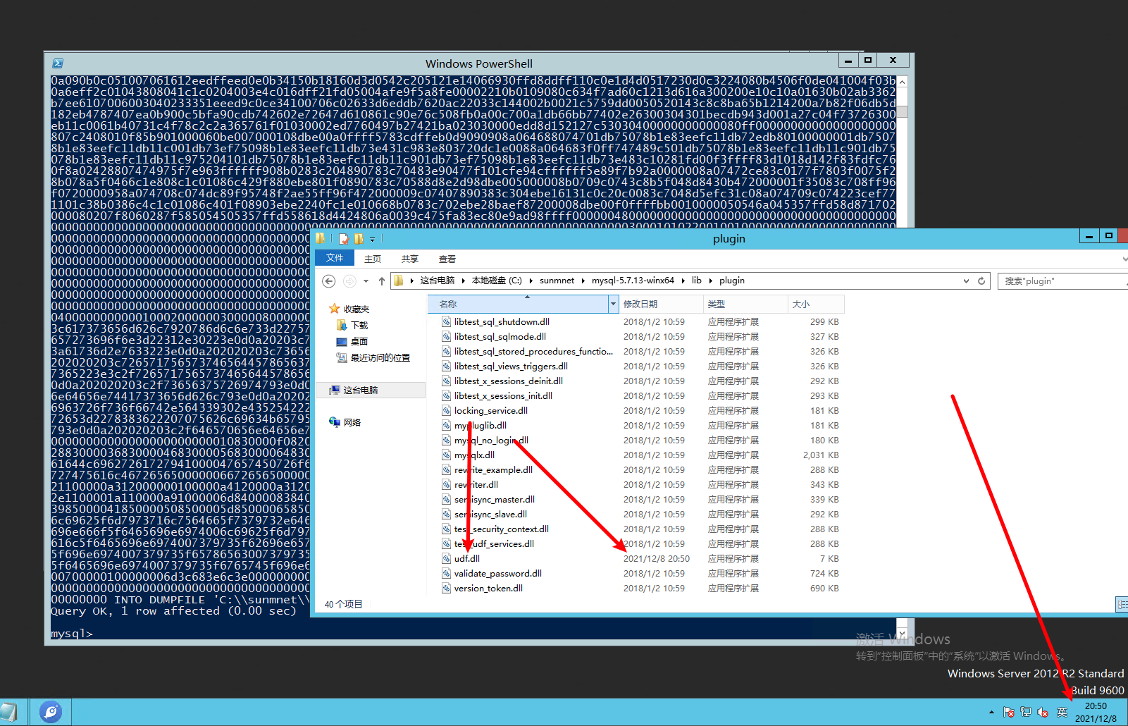Sort by the 类型 column header
The height and width of the screenshot is (726, 1128).
(x=745, y=304)
